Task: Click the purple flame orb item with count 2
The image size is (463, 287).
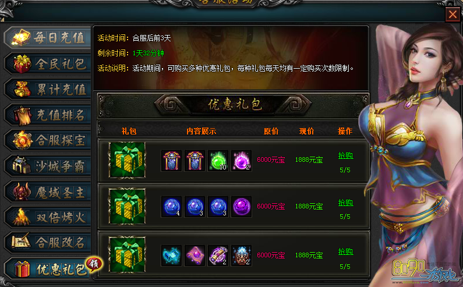Action: (241, 161)
